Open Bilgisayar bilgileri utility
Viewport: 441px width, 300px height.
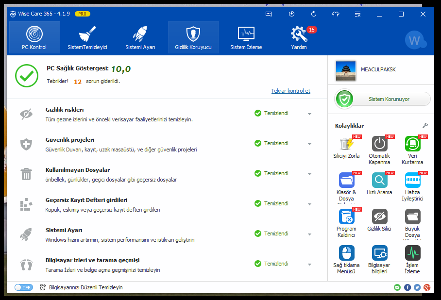pyautogui.click(x=379, y=259)
